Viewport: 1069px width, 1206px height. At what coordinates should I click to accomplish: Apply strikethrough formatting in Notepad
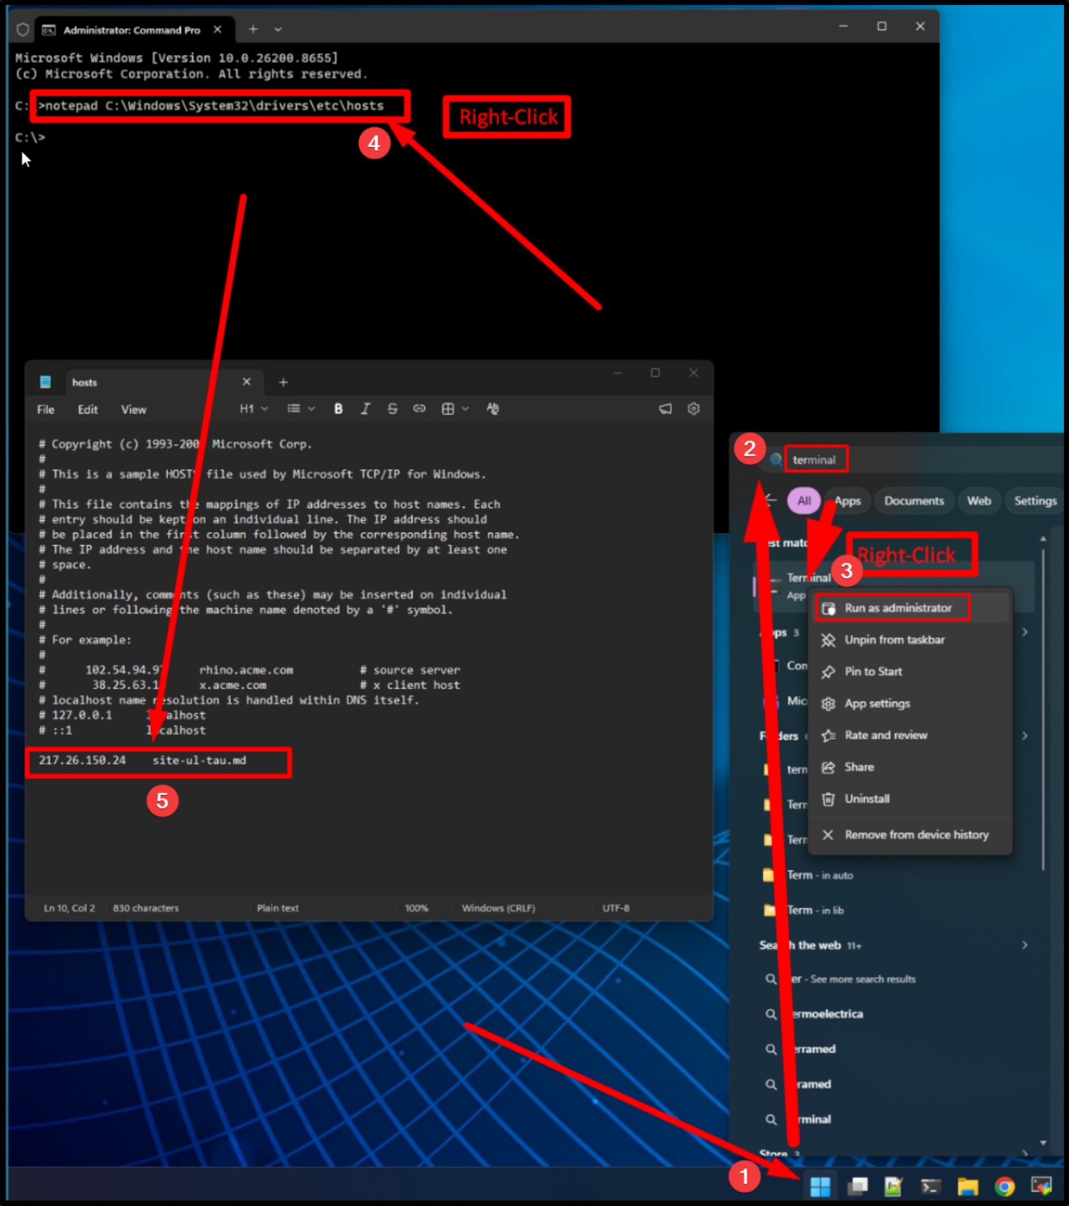click(392, 409)
